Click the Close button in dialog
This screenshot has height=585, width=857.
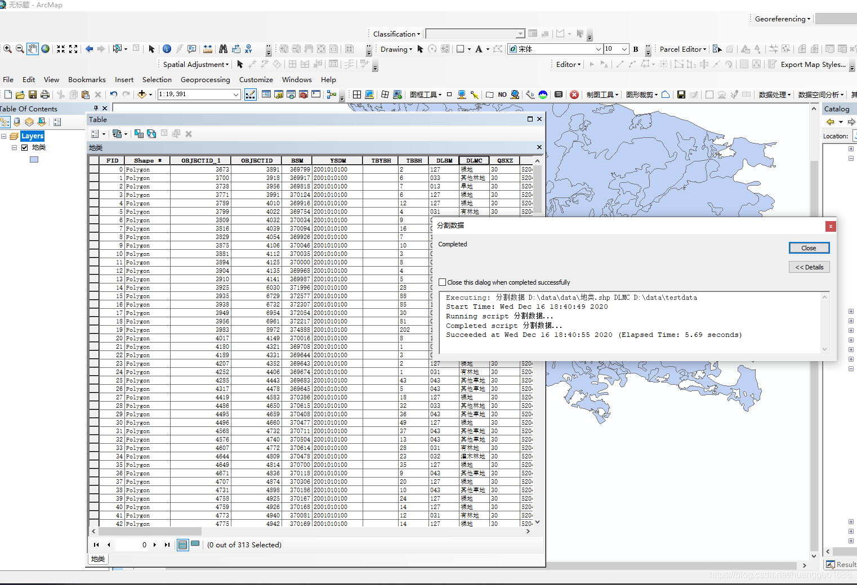(x=809, y=248)
